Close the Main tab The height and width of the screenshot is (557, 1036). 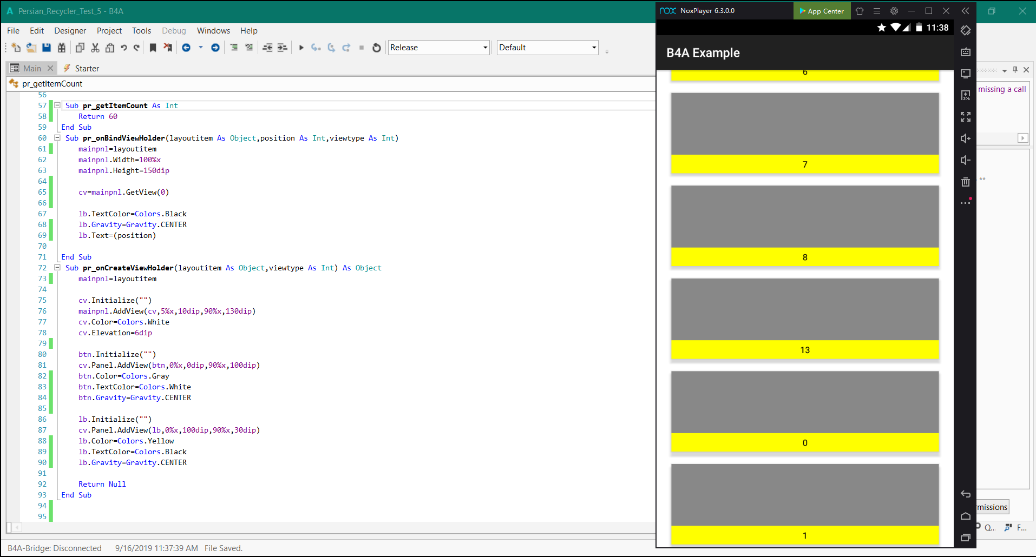[50, 68]
